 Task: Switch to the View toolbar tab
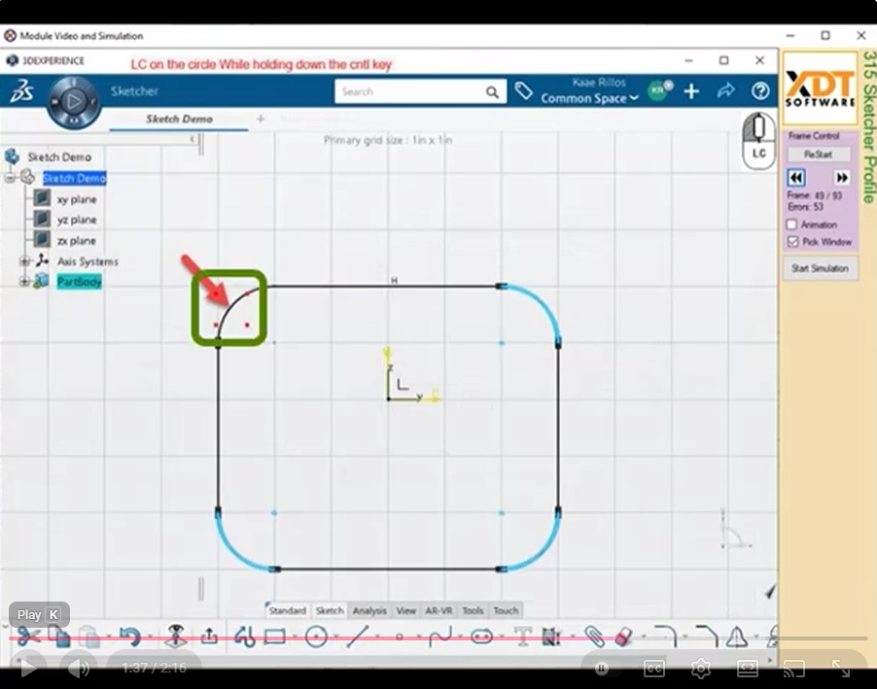point(406,610)
